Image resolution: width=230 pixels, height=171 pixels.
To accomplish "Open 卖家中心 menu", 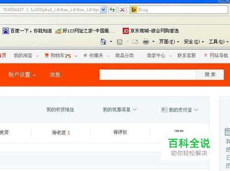I will 156,56.
